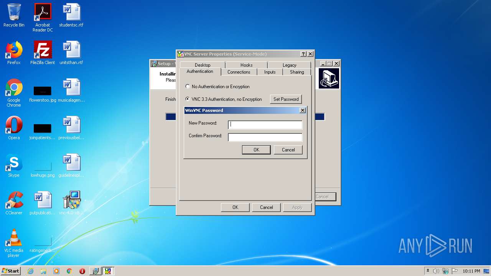Show hidden system tray icons
Viewport: 491px width, 276px height.
[428, 271]
